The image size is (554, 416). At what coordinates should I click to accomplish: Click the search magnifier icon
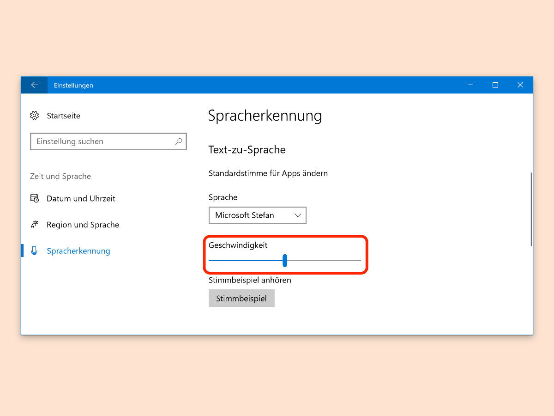(179, 141)
